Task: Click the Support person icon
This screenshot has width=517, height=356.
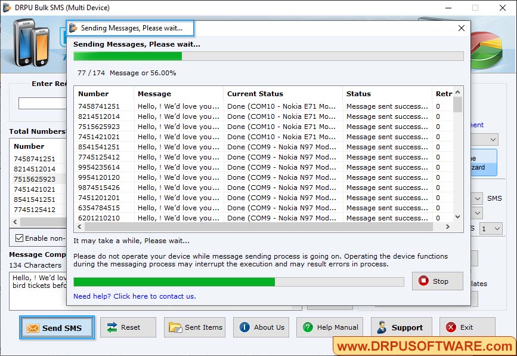Action: [382, 327]
